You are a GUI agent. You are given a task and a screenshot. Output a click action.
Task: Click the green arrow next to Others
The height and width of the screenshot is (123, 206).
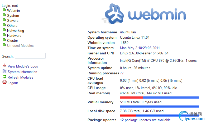coord(4,25)
